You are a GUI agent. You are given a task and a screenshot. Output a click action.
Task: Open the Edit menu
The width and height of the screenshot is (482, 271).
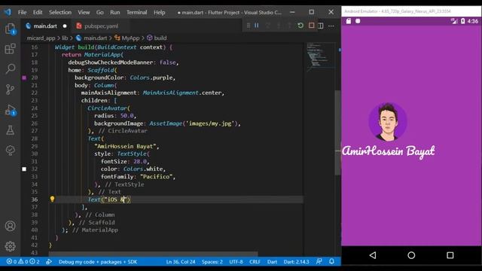38,12
